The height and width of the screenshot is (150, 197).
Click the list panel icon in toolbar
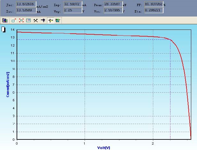tap(28, 20)
